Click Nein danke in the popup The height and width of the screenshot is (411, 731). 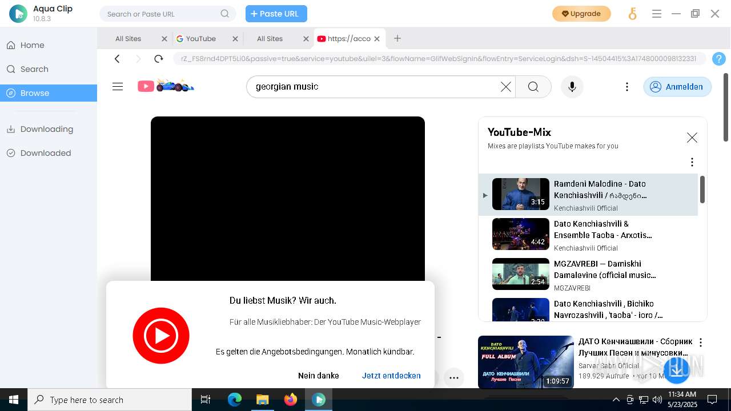click(x=319, y=376)
